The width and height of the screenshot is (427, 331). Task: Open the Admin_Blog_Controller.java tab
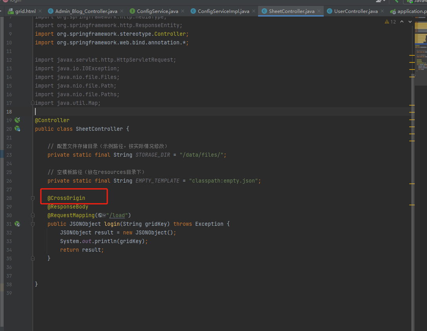coord(86,11)
